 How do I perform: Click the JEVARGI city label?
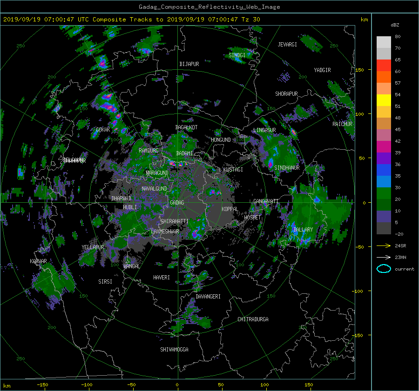[287, 44]
